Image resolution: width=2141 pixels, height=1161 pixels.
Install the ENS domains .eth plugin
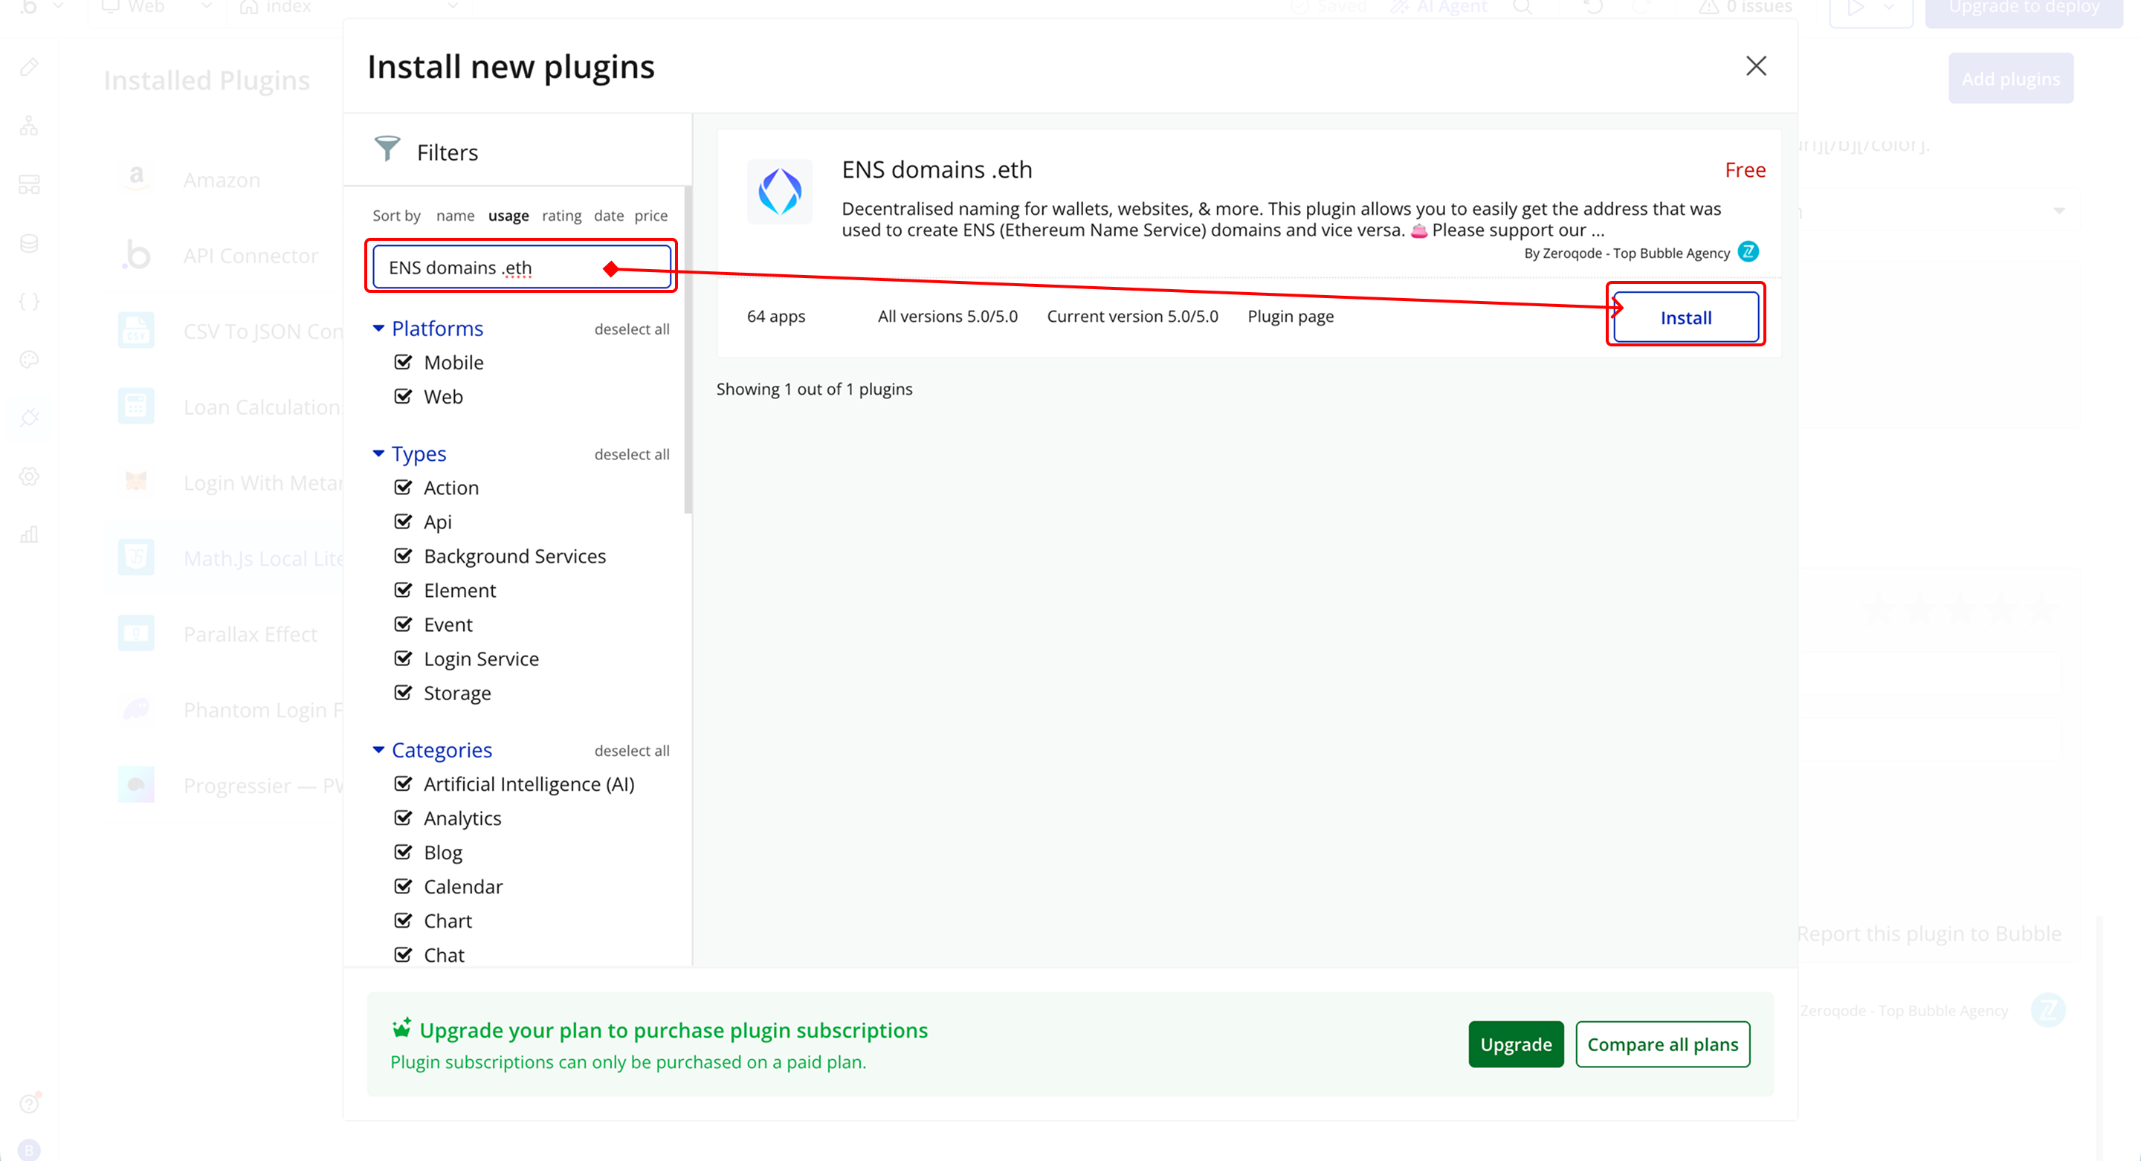pos(1685,317)
